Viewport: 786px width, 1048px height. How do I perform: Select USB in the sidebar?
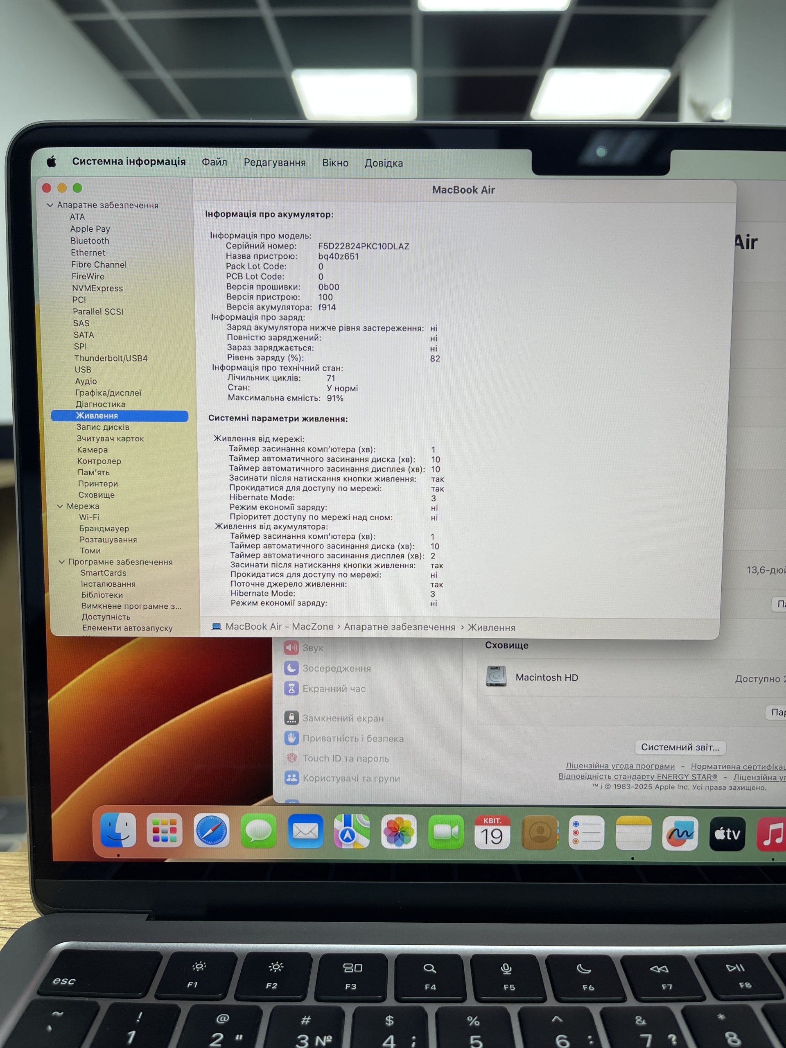(83, 370)
